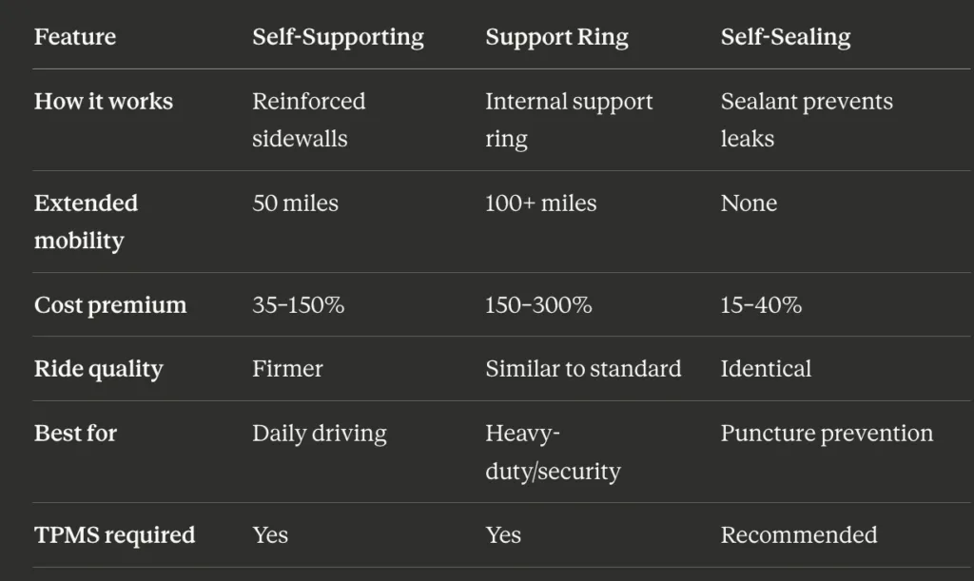Click the 'Recommended' TPMS cell

(x=798, y=535)
